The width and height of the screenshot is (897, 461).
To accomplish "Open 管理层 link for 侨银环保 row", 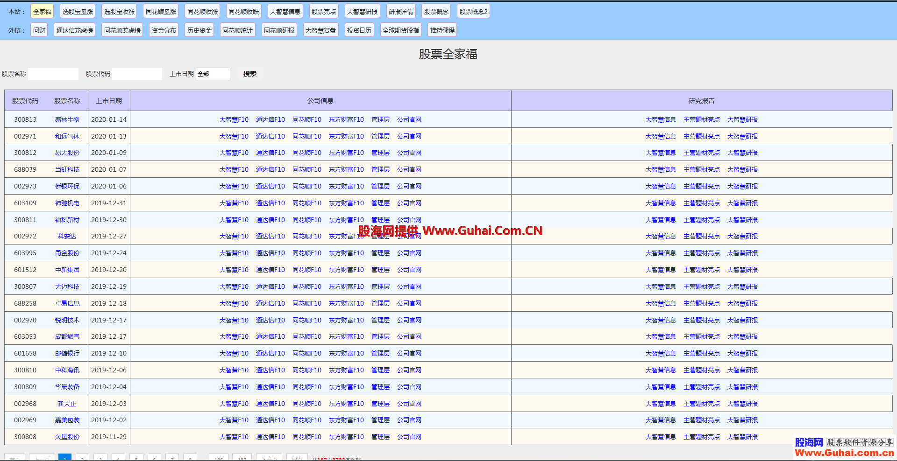I will point(380,186).
